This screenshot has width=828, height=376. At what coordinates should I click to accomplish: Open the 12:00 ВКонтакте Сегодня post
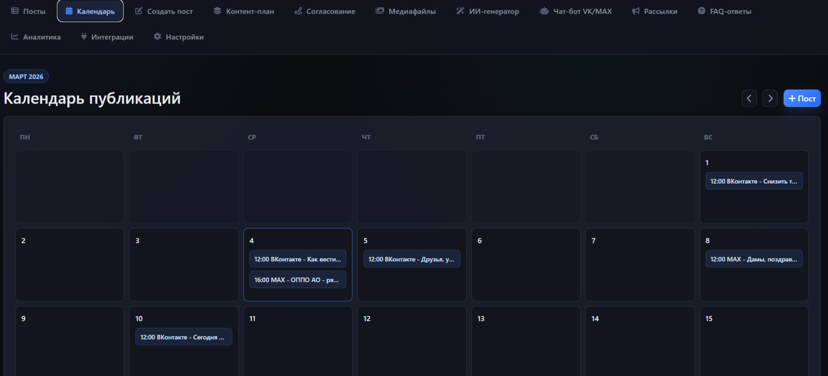(184, 337)
